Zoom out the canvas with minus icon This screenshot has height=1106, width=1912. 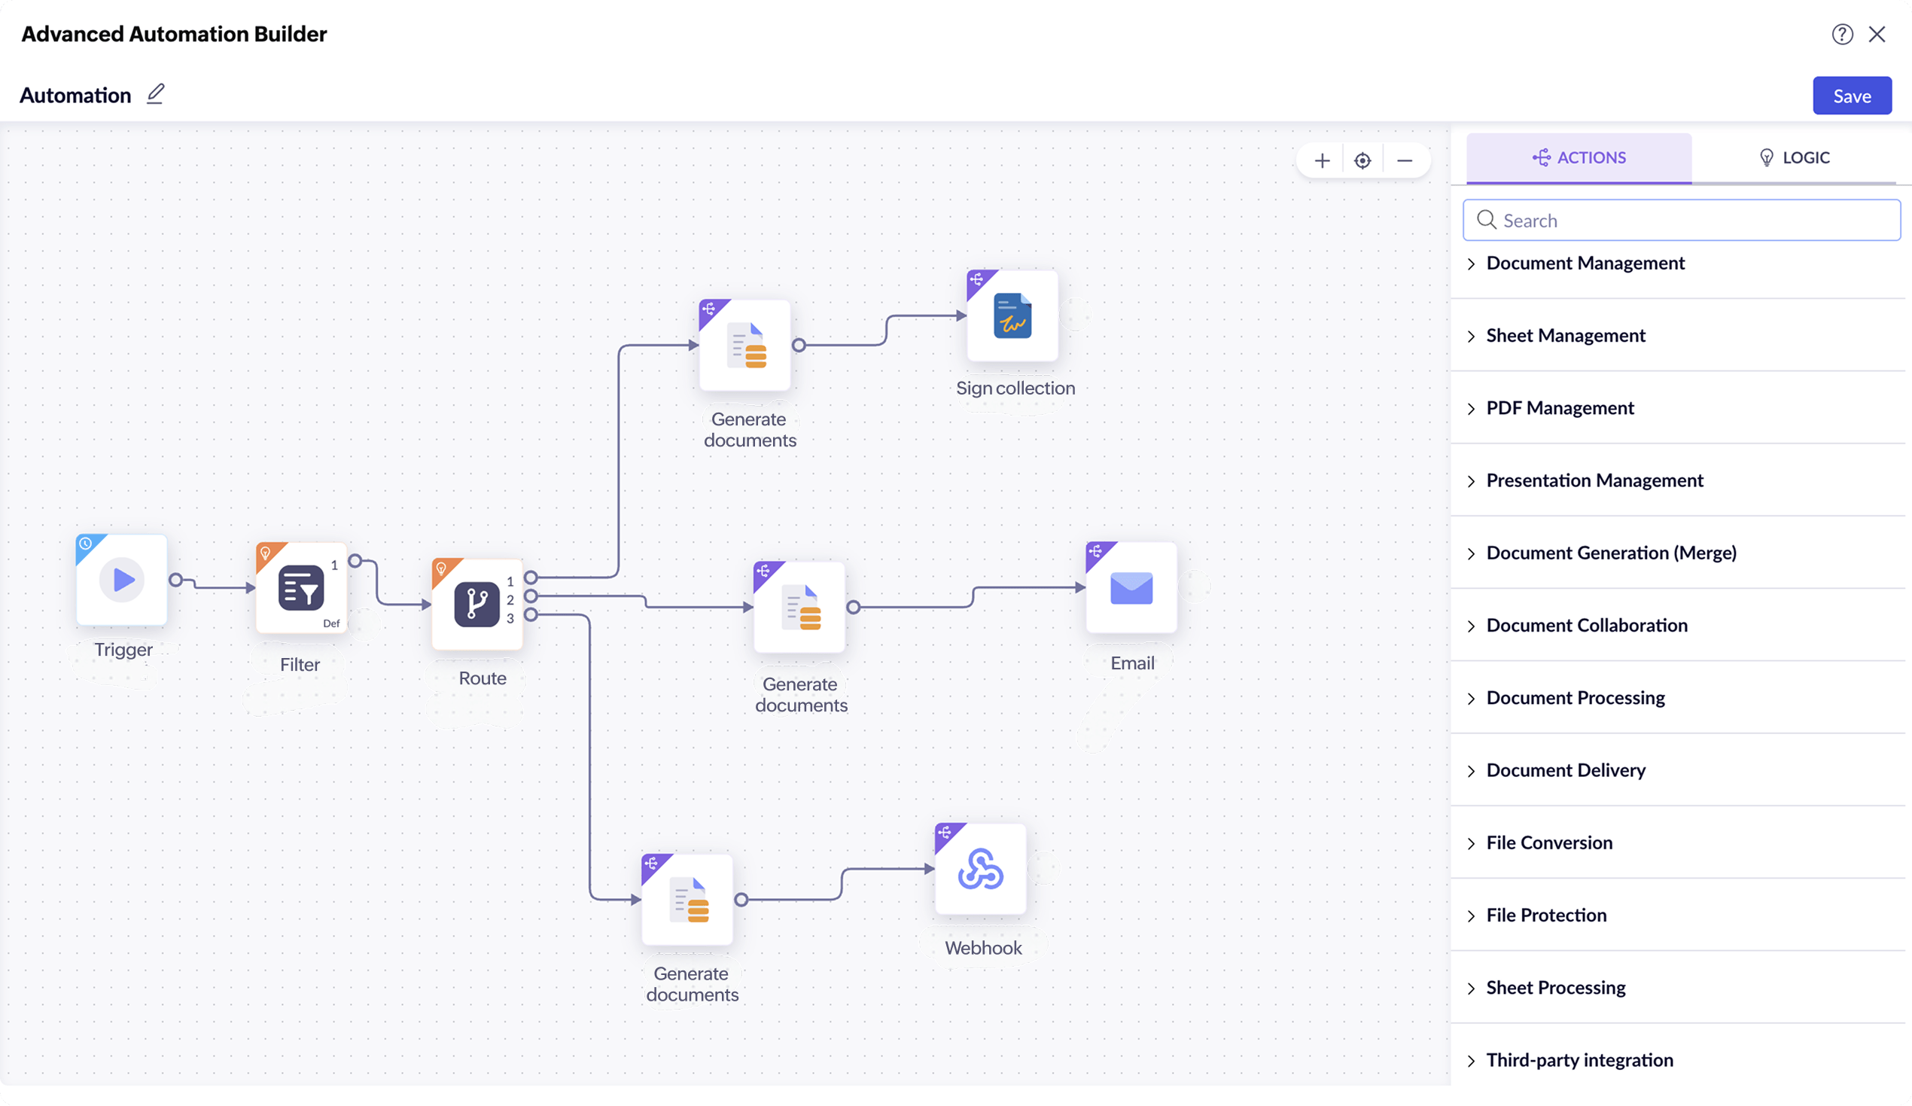tap(1405, 161)
